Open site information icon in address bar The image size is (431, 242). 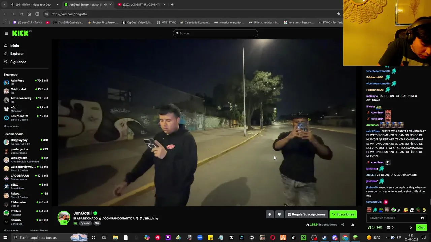[47, 14]
